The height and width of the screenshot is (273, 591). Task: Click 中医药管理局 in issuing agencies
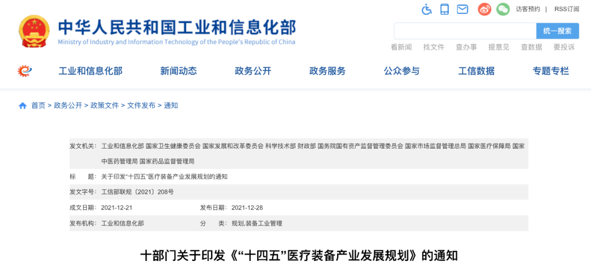pyautogui.click(x=119, y=161)
